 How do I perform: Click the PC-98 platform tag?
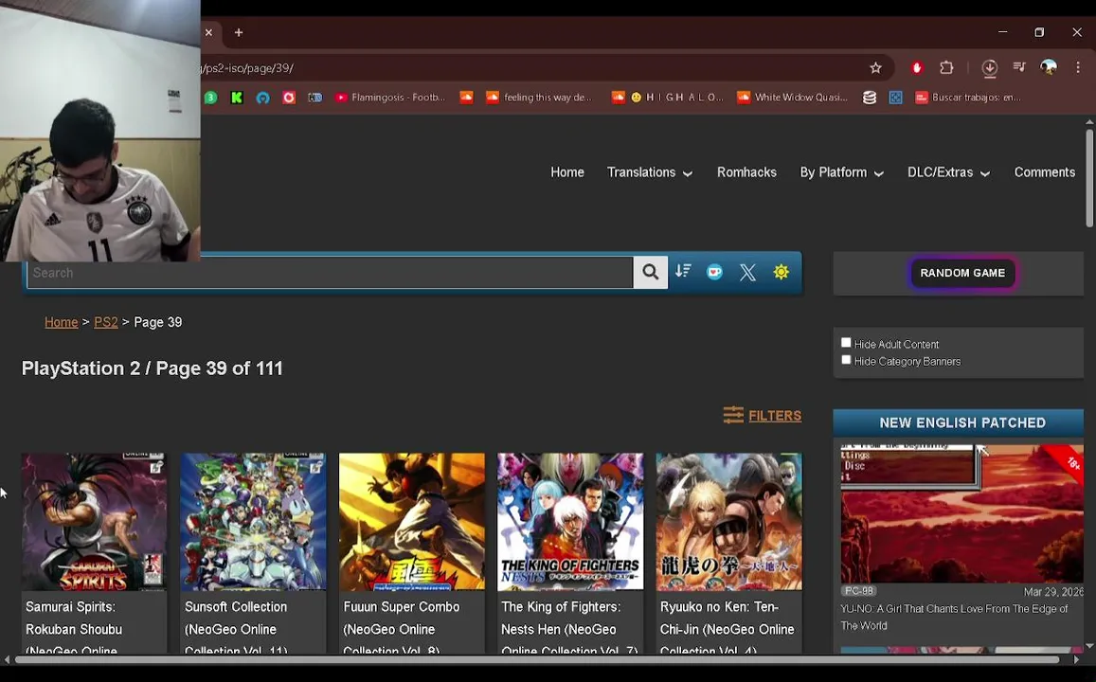pos(859,591)
